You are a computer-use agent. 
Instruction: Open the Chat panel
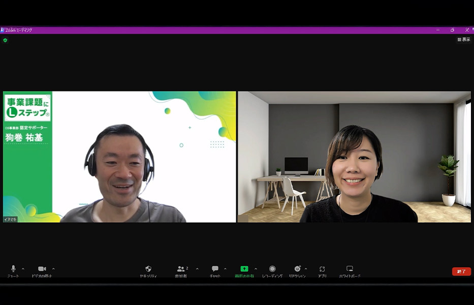(215, 269)
